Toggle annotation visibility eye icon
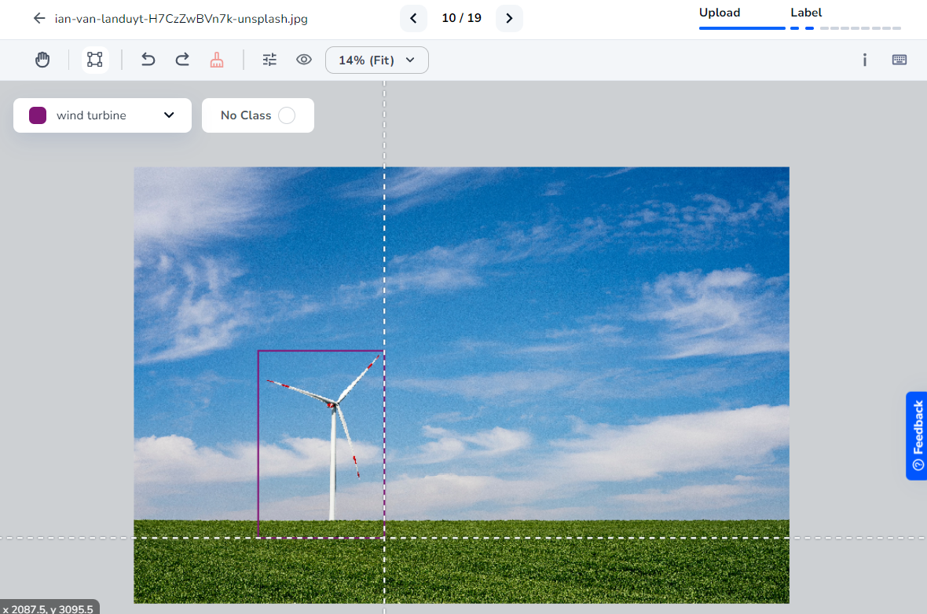 [x=304, y=60]
